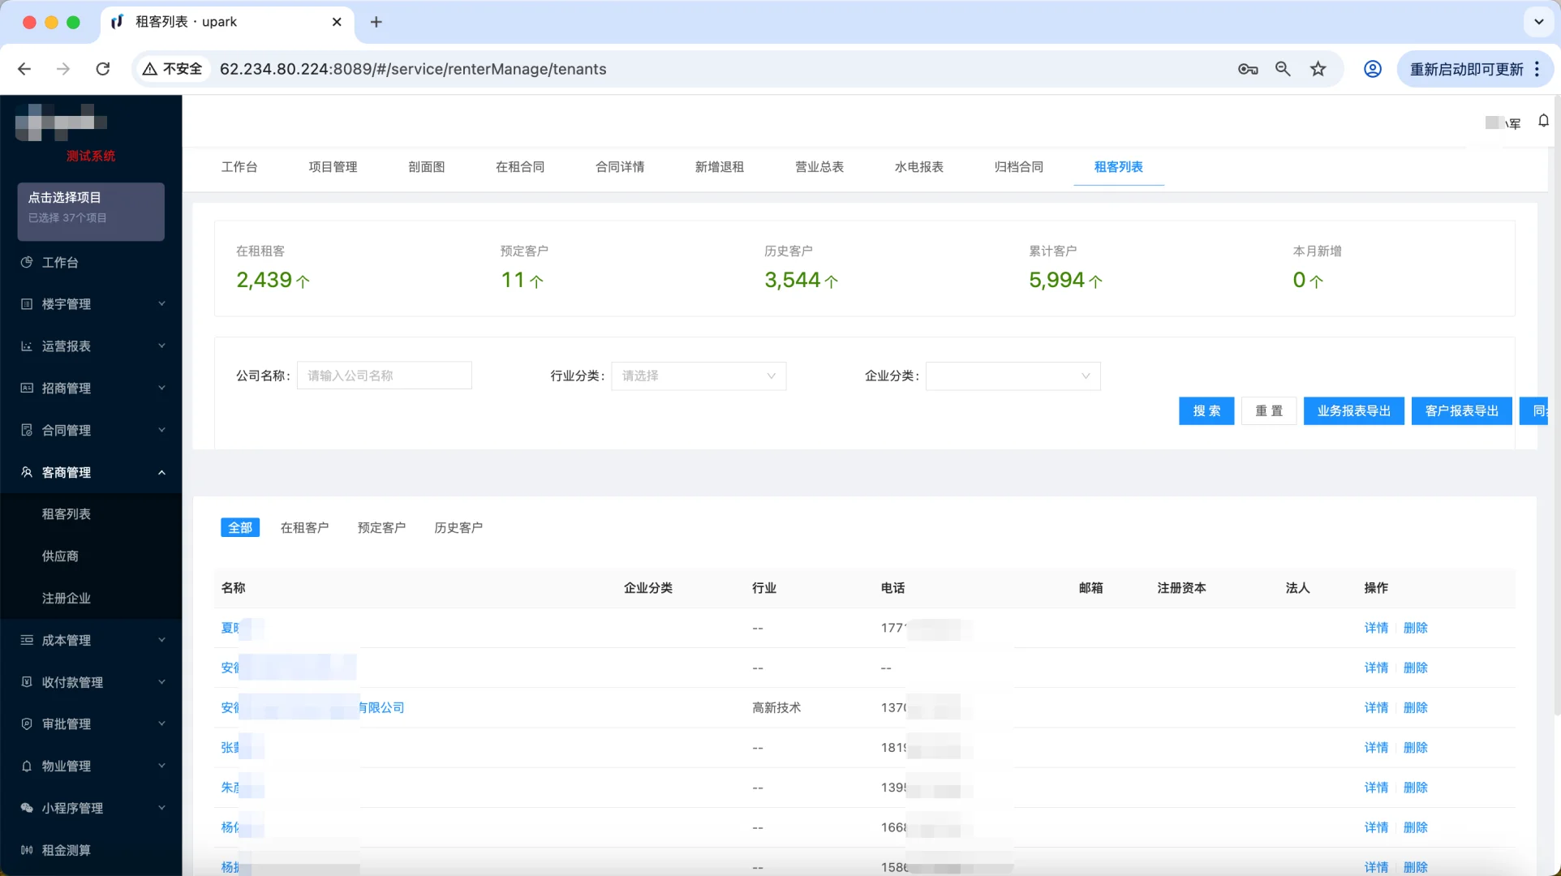Open the notification bell
This screenshot has width=1561, height=876.
pos(1544,120)
